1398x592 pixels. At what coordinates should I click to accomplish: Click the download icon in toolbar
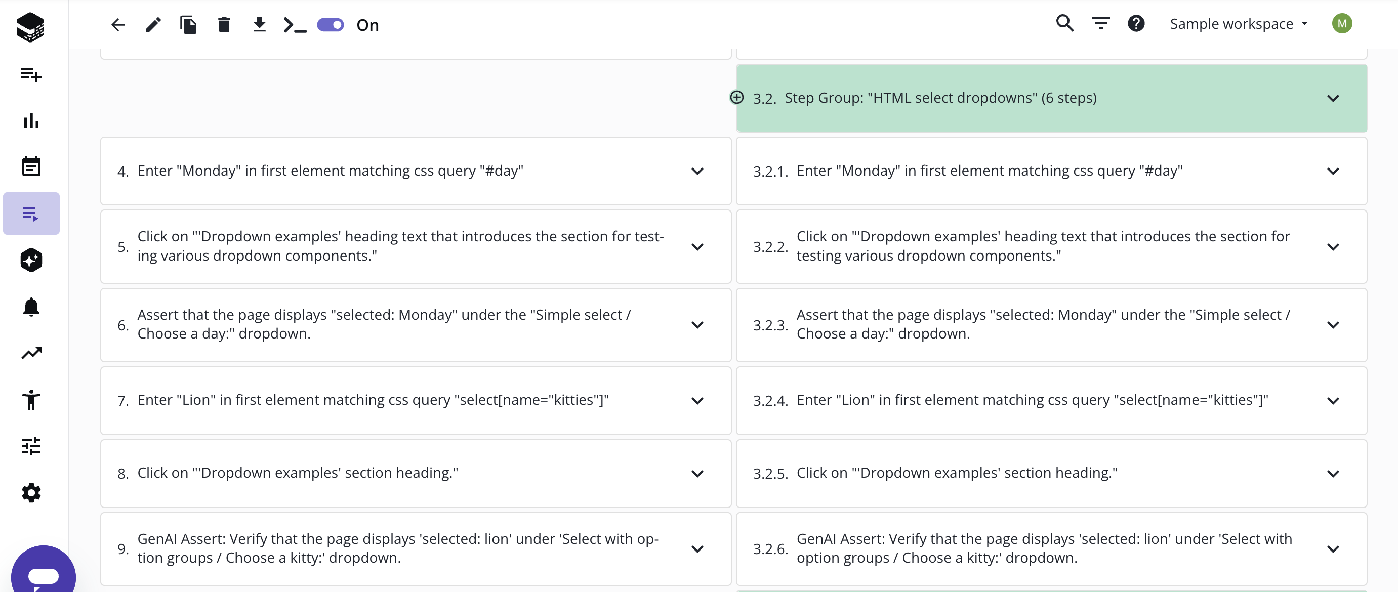coord(260,25)
